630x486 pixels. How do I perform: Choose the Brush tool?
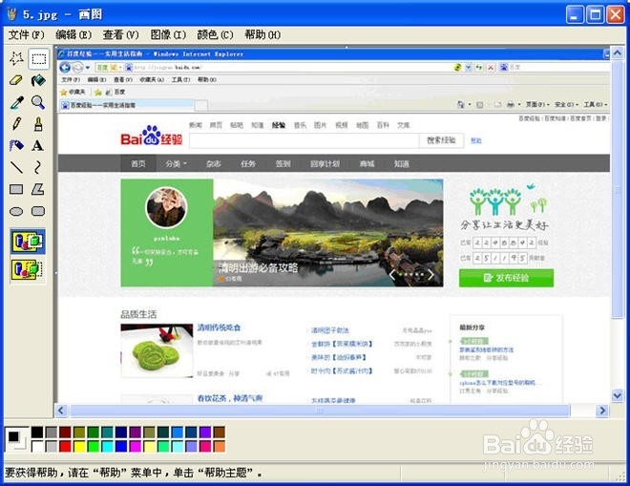[x=38, y=124]
